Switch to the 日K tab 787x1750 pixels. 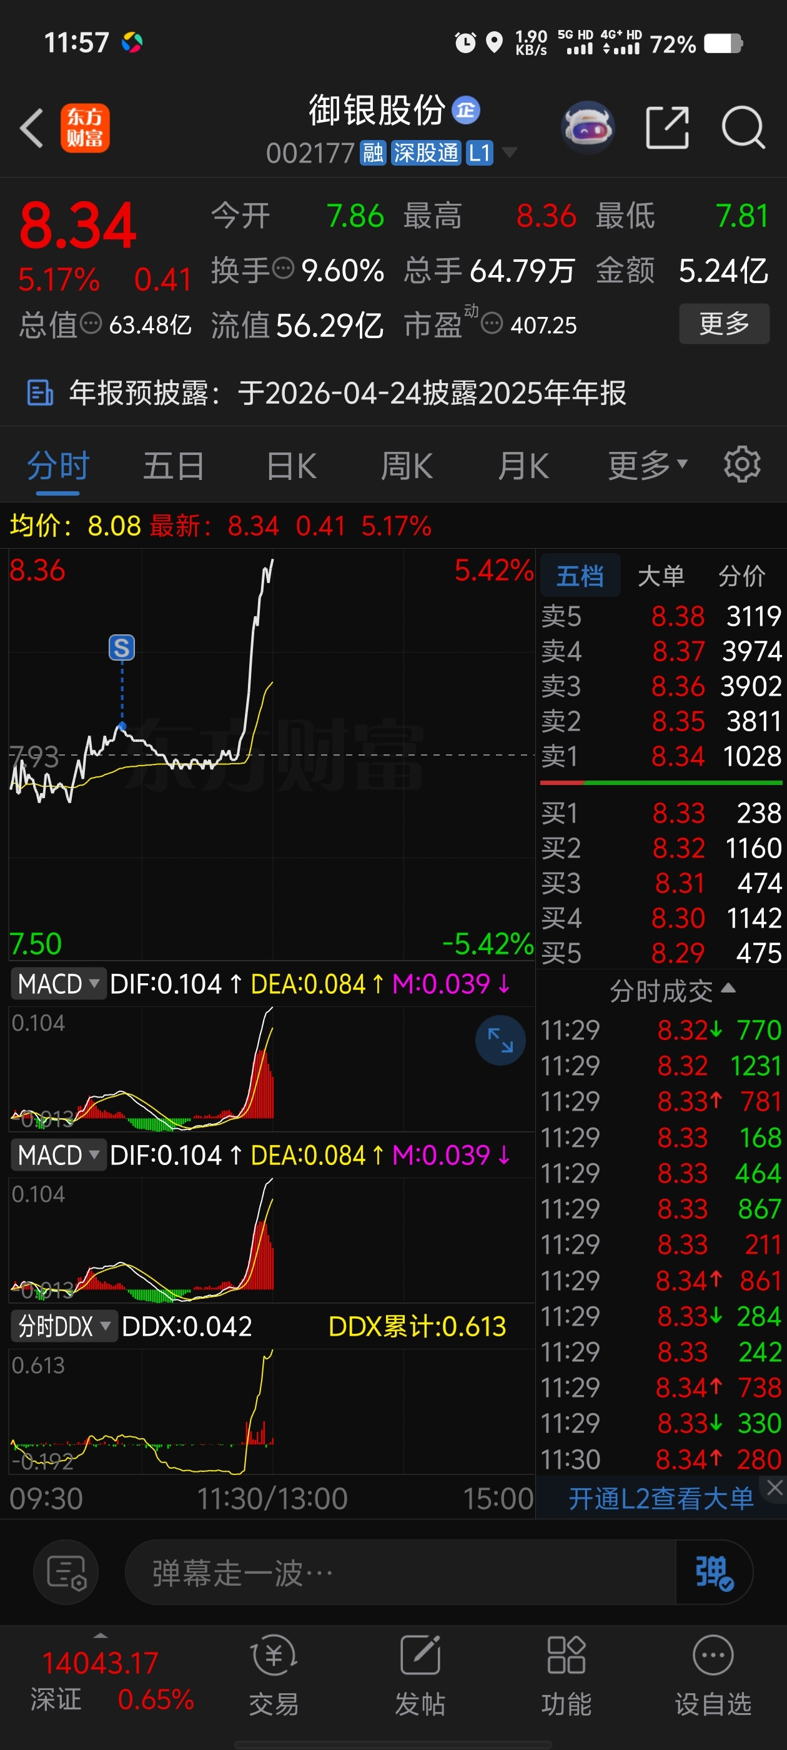coord(292,467)
